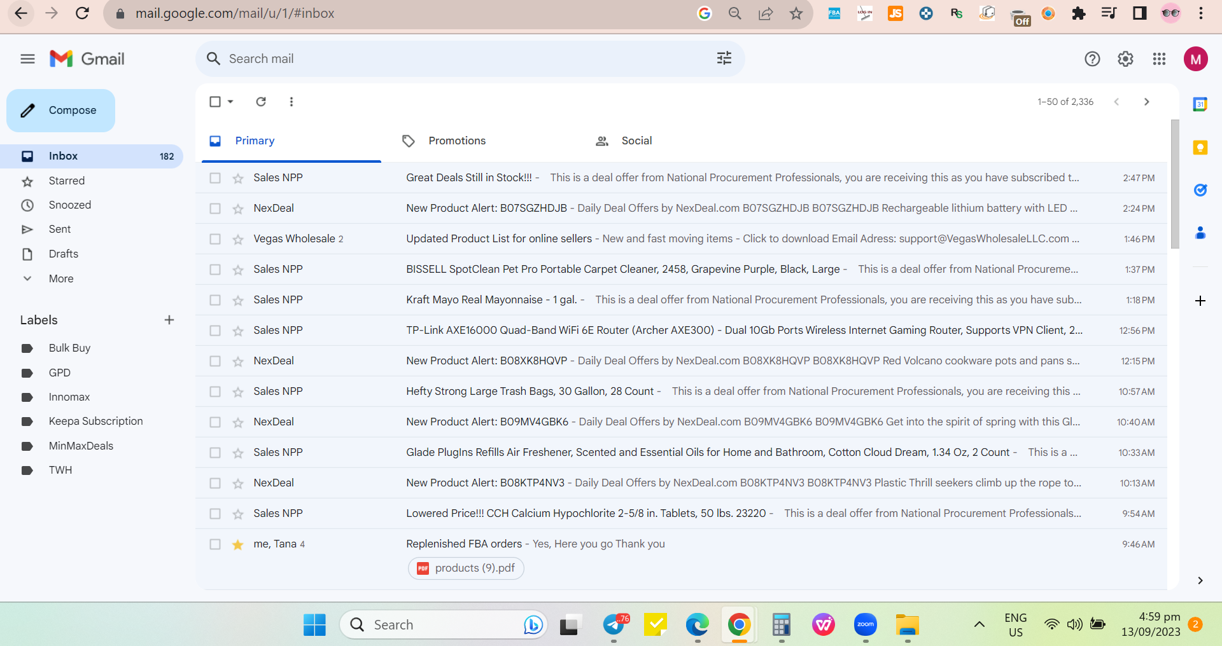This screenshot has height=646, width=1222.
Task: Select the master select-all checkbox
Action: point(215,102)
